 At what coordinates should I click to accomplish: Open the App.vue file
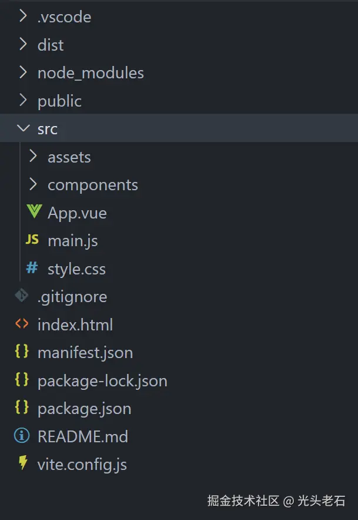(x=77, y=213)
